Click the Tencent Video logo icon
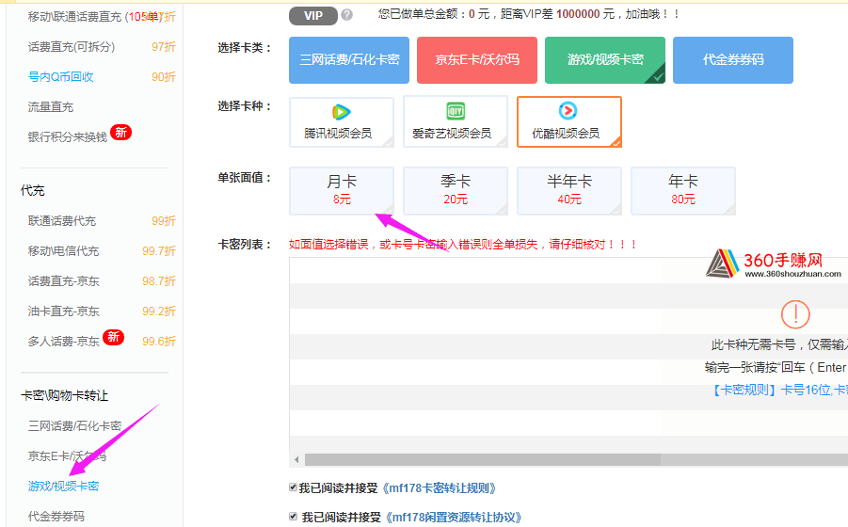Image resolution: width=848 pixels, height=527 pixels. click(342, 112)
